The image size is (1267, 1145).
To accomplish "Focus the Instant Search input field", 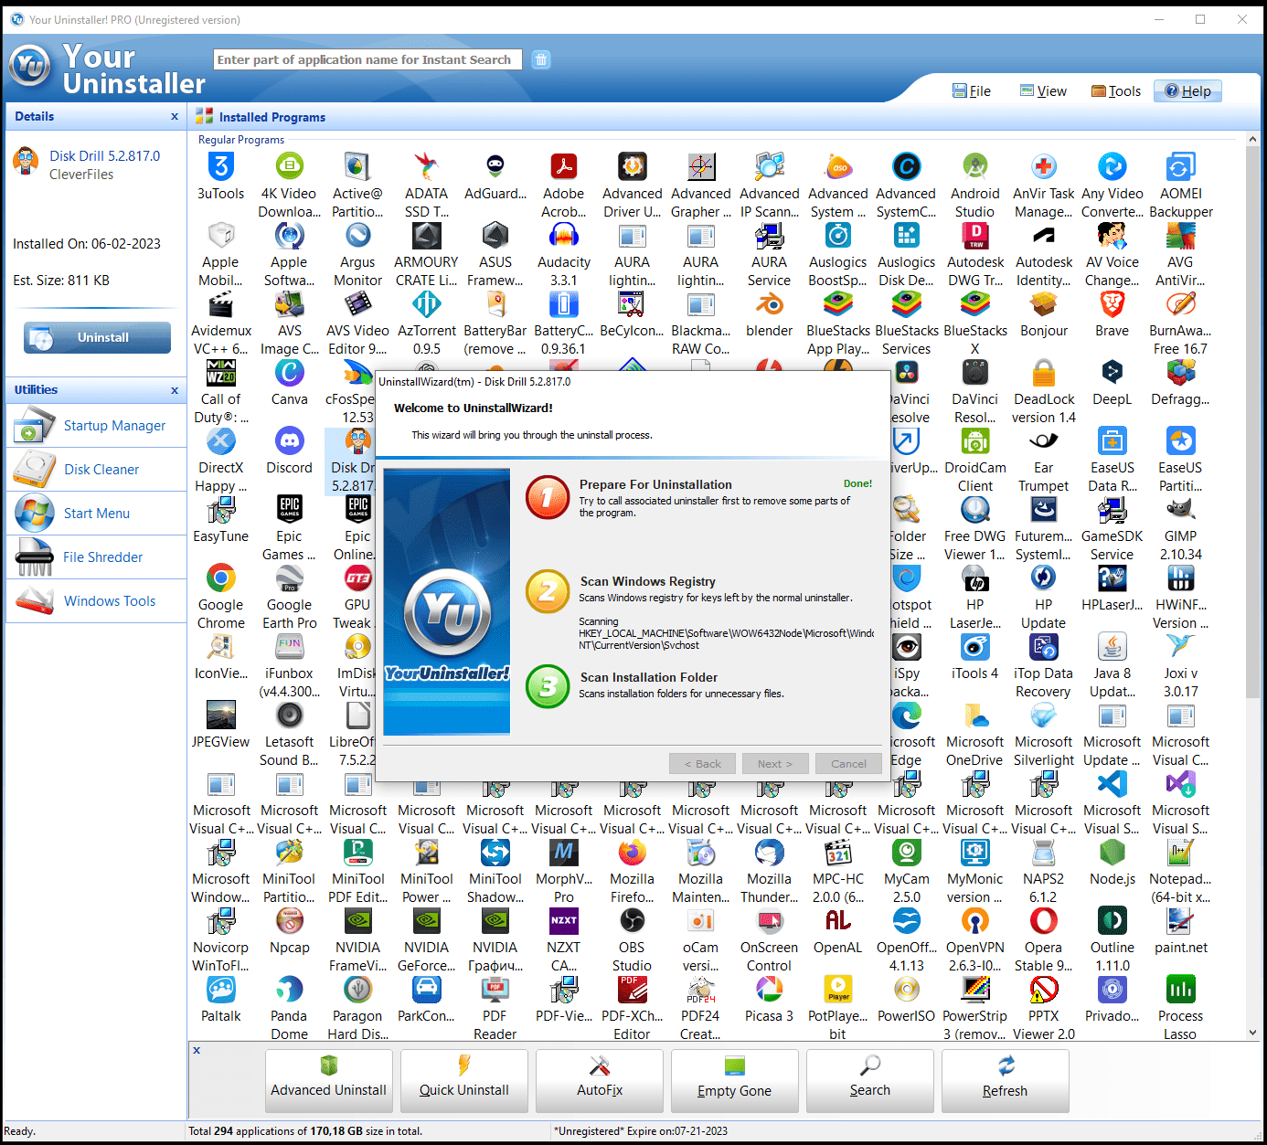I will (367, 59).
